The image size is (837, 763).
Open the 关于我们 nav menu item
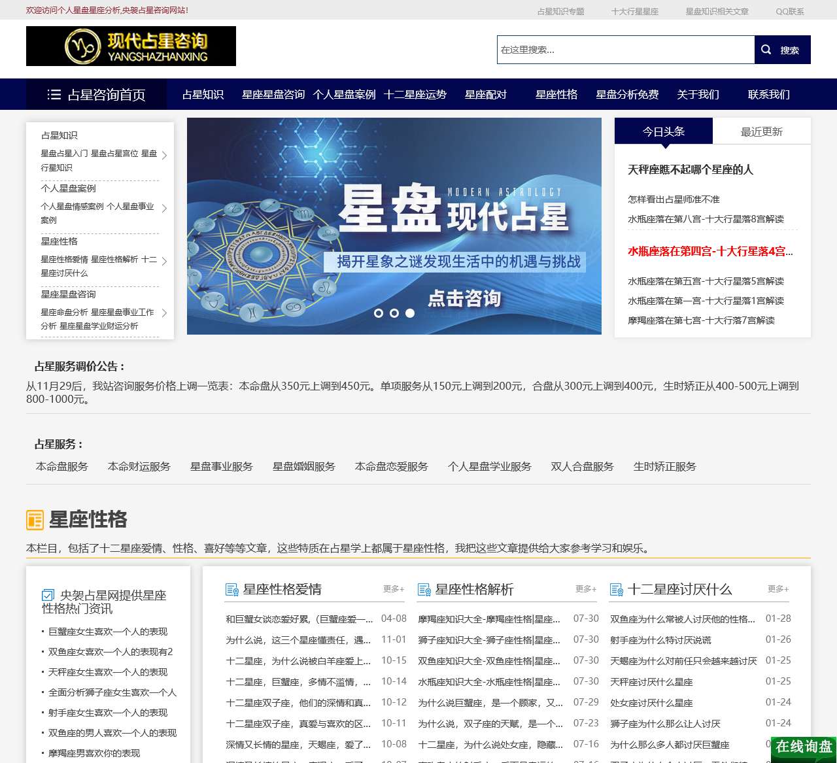click(x=698, y=95)
